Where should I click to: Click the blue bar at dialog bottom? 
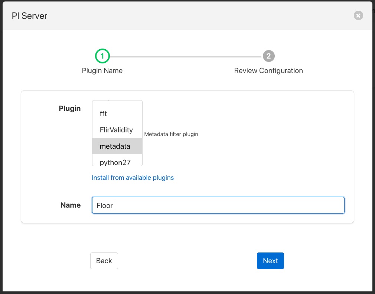pyautogui.click(x=187, y=290)
